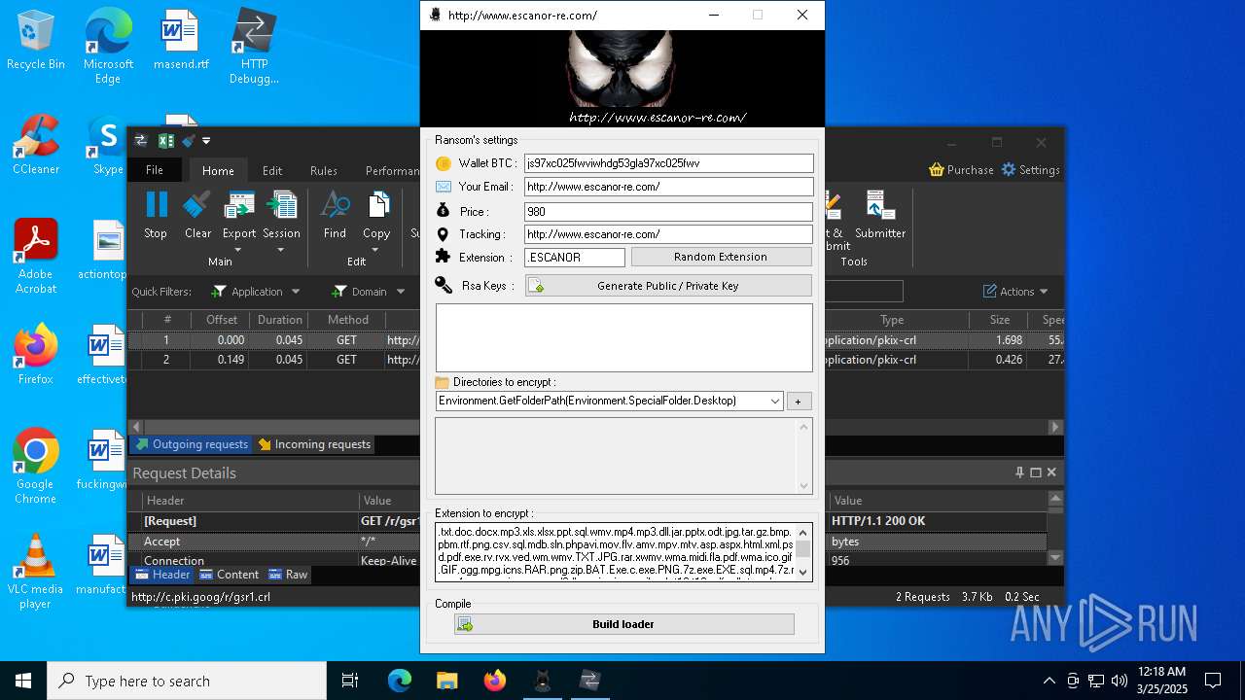Open Microsoft Edge desktop shortcut
The image size is (1245, 700).
click(x=108, y=46)
